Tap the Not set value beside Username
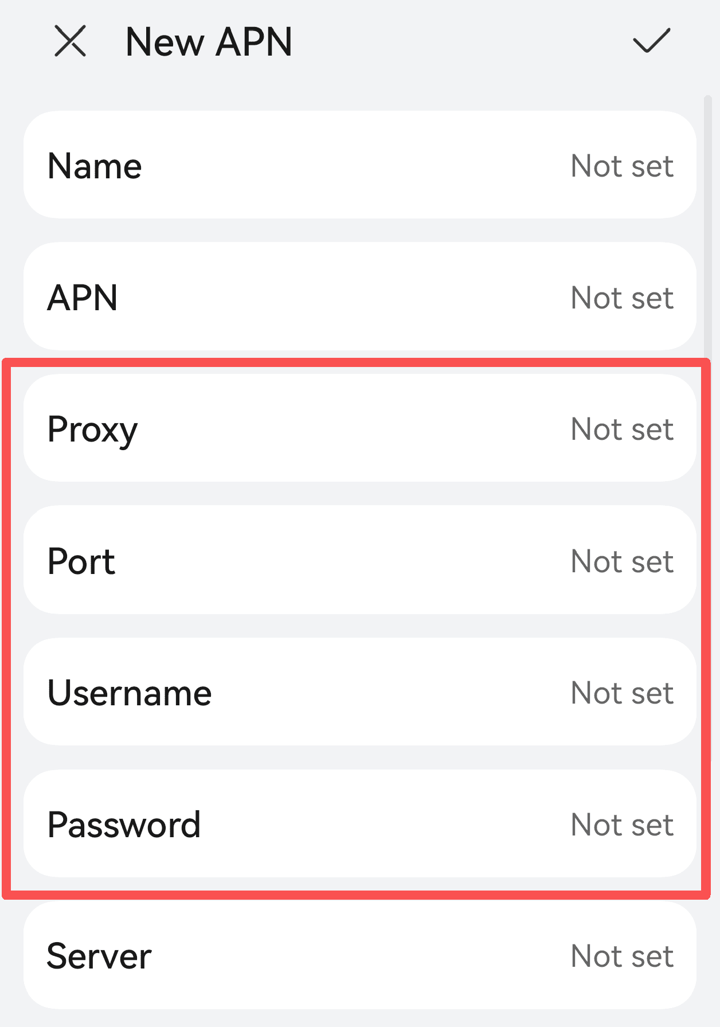Image resolution: width=720 pixels, height=1027 pixels. 622,693
